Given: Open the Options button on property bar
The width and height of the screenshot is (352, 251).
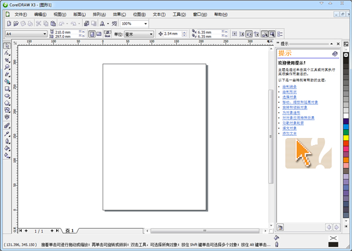Looking at the screenshot, I should tap(280, 34).
